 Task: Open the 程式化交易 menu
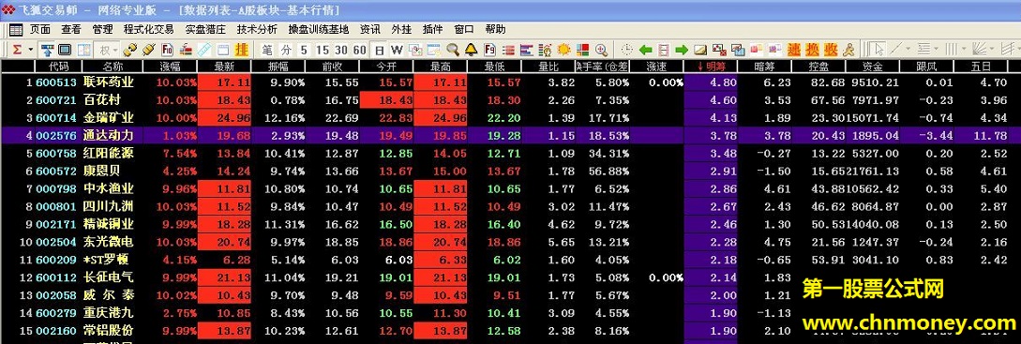(x=148, y=29)
